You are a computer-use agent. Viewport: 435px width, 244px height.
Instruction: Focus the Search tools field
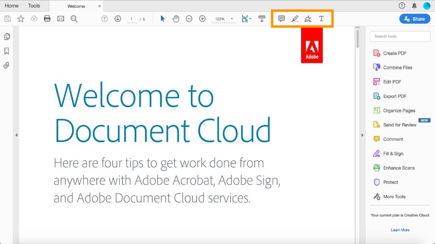(400, 36)
